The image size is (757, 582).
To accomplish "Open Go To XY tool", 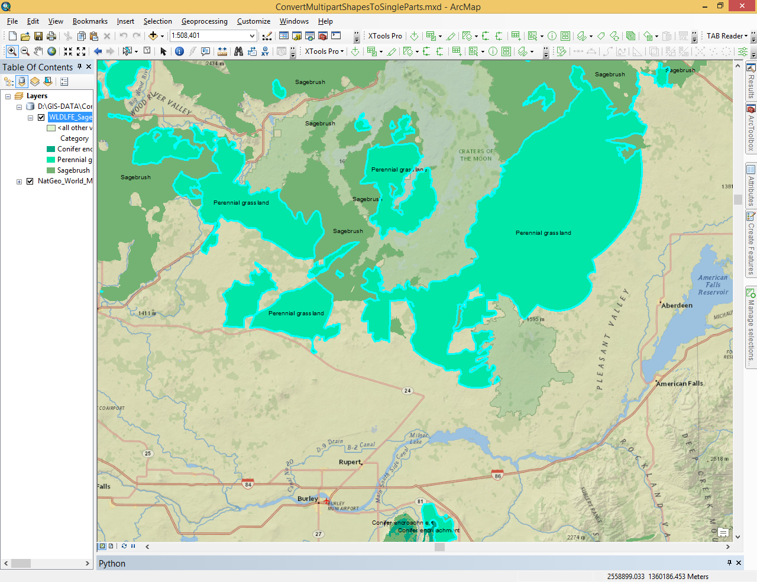I will coord(265,51).
